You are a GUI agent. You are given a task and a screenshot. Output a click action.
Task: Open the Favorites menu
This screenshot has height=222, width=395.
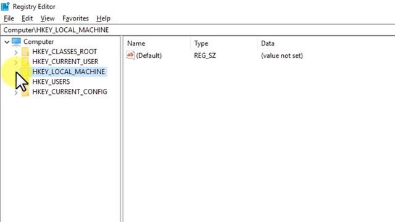75,18
